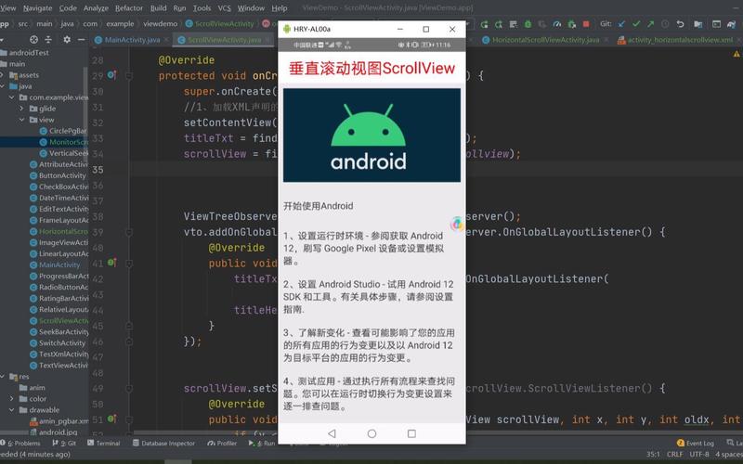The height and width of the screenshot is (464, 743).
Task: Open the Problems tool window
Action: pyautogui.click(x=20, y=444)
